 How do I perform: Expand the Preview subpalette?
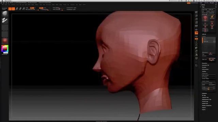(204, 67)
